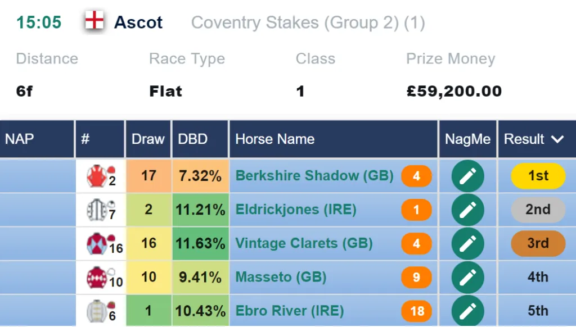Click NagMe pencil icon for Vintage Clarets
The image size is (576, 327).
(467, 243)
